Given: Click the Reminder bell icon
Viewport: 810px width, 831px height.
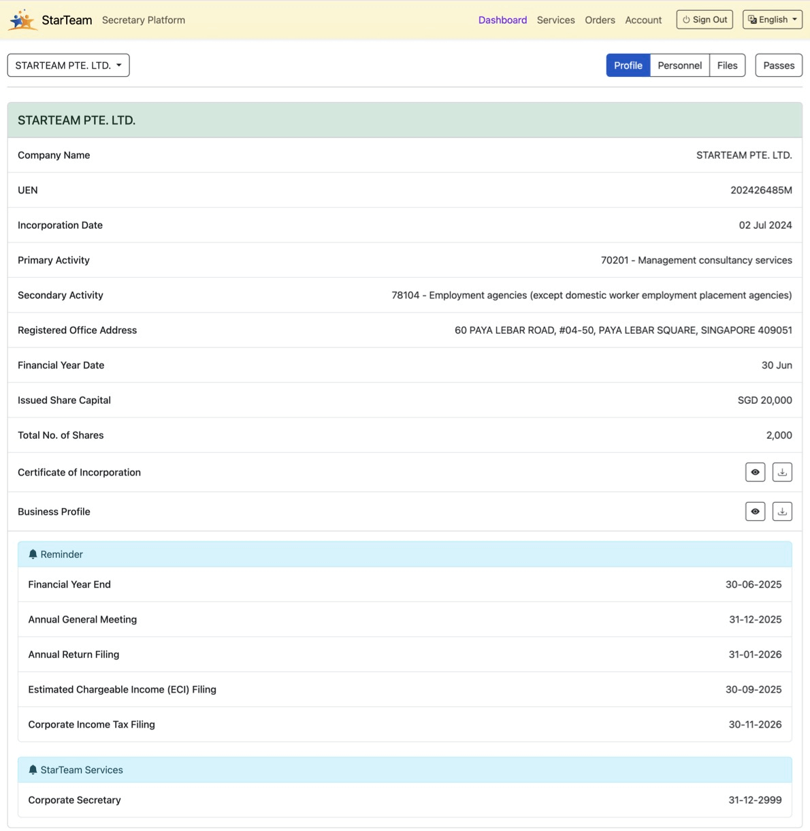Looking at the screenshot, I should pos(33,554).
